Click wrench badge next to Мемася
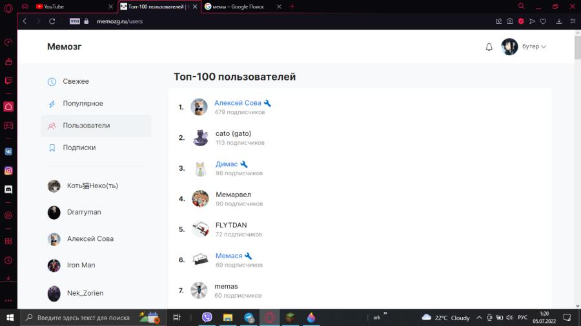The height and width of the screenshot is (326, 581). 249,256
